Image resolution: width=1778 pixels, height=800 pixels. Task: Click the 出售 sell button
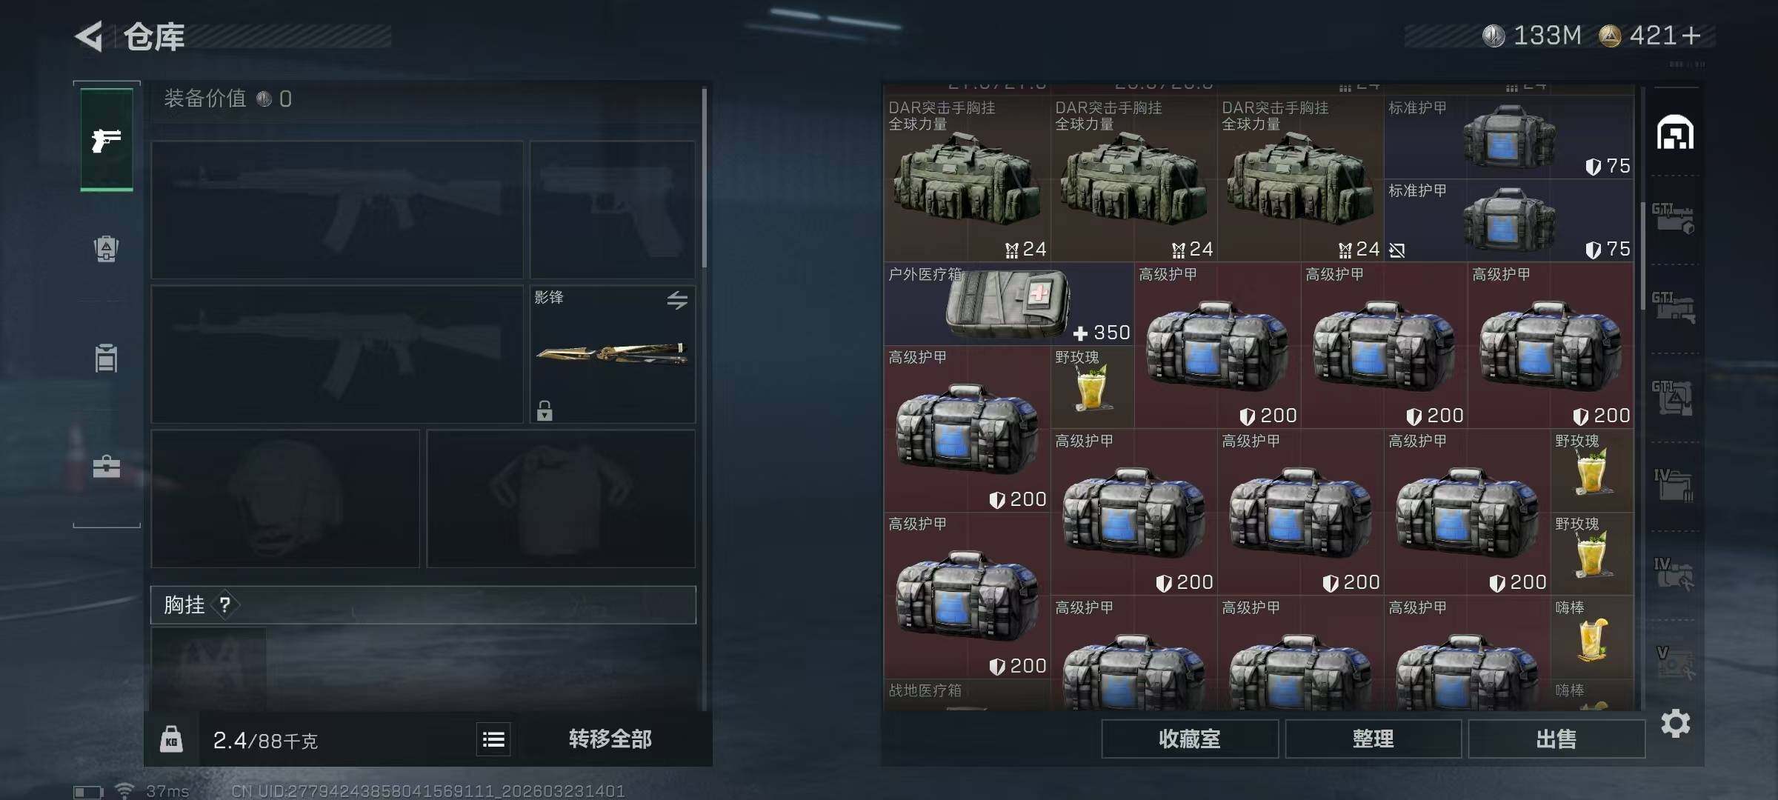coord(1556,739)
